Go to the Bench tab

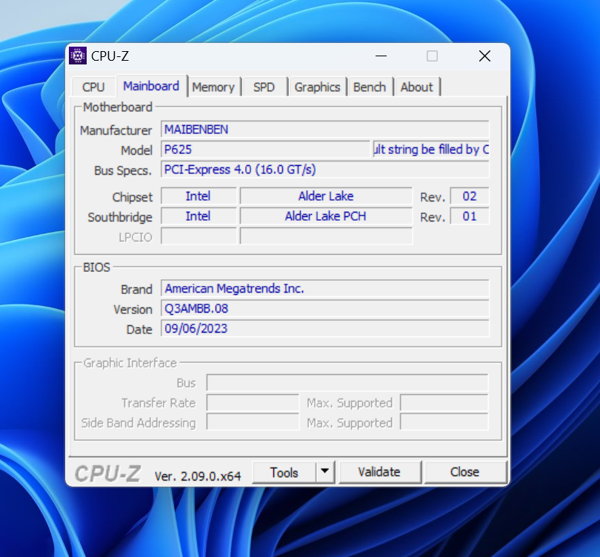pos(370,87)
